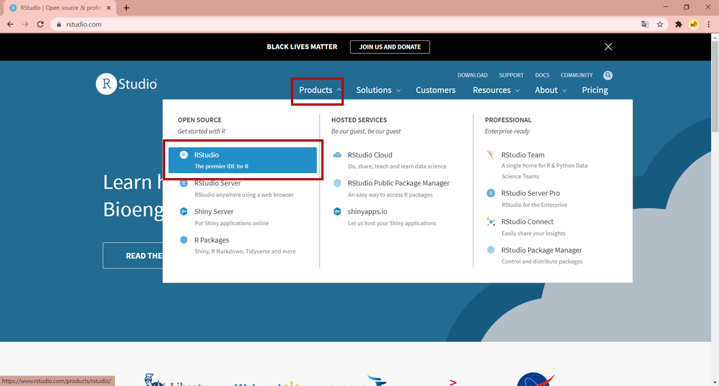Close the RStudio browser tab
Viewport: 719px width, 386px height.
(107, 8)
